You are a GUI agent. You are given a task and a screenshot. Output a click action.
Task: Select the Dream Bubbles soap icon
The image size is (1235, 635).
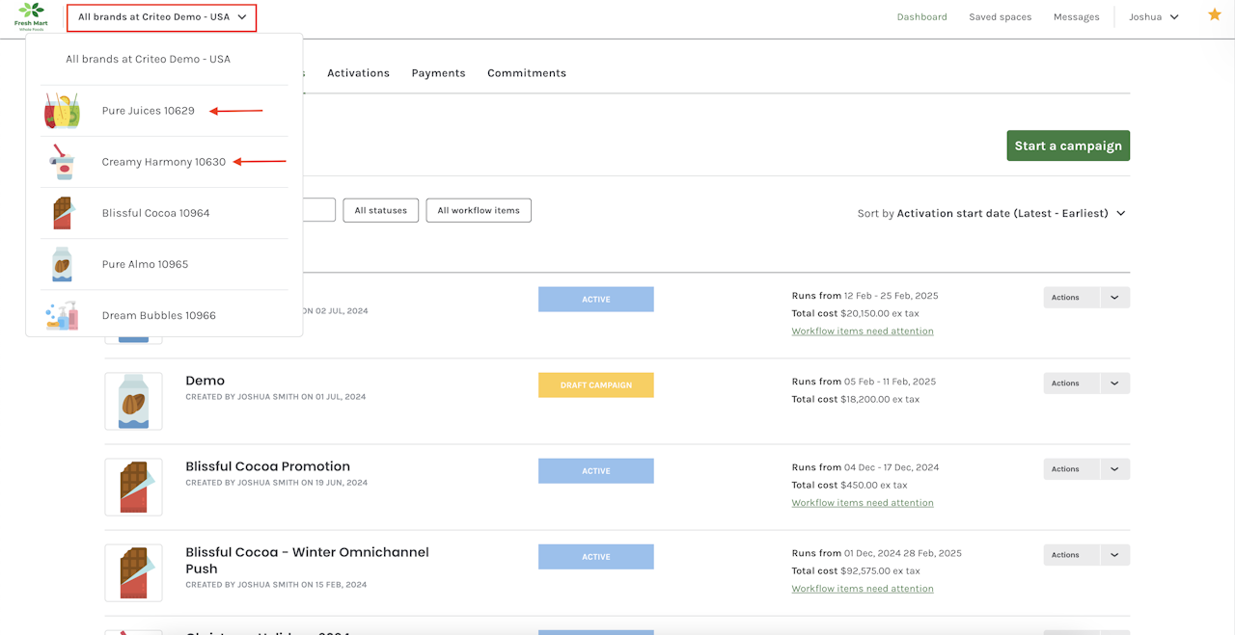[x=63, y=315]
